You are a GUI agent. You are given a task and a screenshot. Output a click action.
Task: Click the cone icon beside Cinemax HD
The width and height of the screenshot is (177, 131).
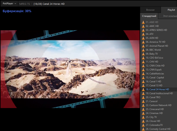point(143,113)
